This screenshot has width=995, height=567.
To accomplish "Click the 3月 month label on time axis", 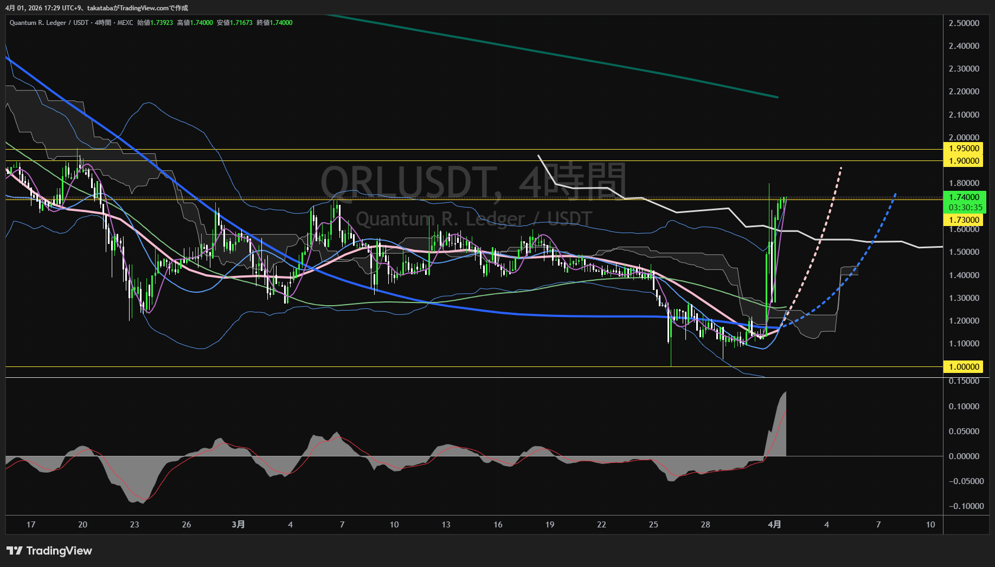I will click(x=238, y=525).
